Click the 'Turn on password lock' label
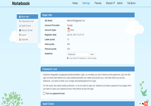 pyautogui.click(x=55, y=93)
